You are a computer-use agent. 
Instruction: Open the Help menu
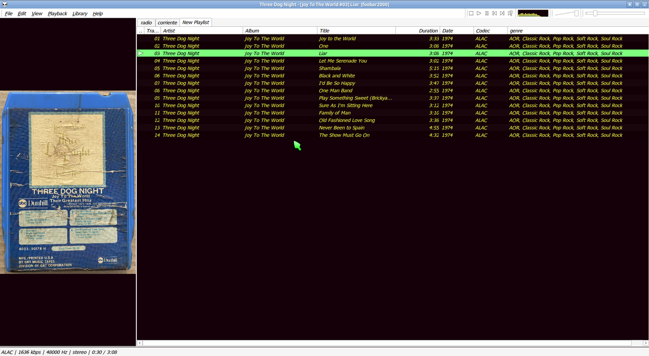97,14
